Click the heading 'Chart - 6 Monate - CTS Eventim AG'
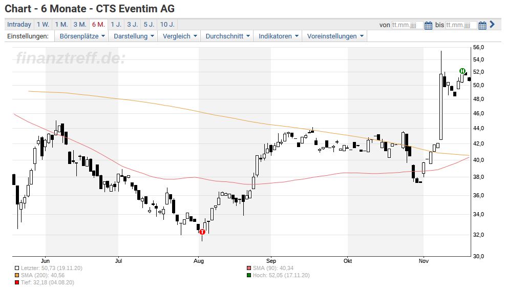Viewport: 506px width, 289px height. [x=90, y=9]
